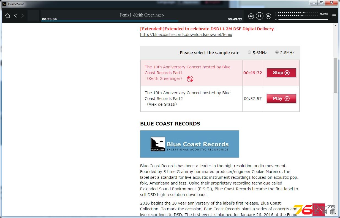Click the scrollbar up arrow

pyautogui.click(x=335, y=26)
